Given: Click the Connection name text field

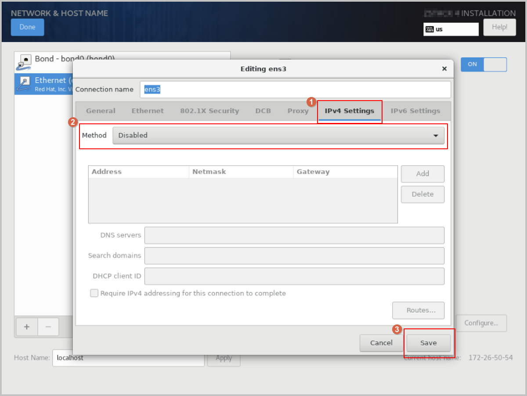Looking at the screenshot, I should coord(295,90).
